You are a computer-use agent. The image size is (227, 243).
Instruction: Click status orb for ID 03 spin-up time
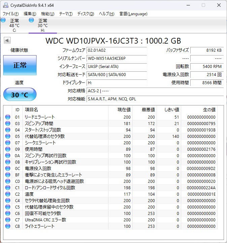[x=8, y=123]
